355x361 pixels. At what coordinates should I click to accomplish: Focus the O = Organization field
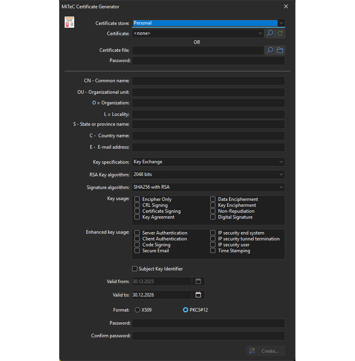click(x=209, y=103)
